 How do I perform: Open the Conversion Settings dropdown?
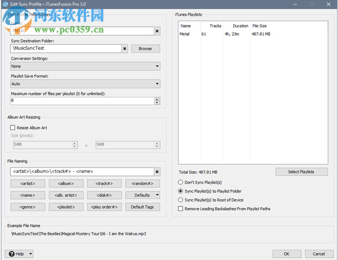tap(85, 66)
